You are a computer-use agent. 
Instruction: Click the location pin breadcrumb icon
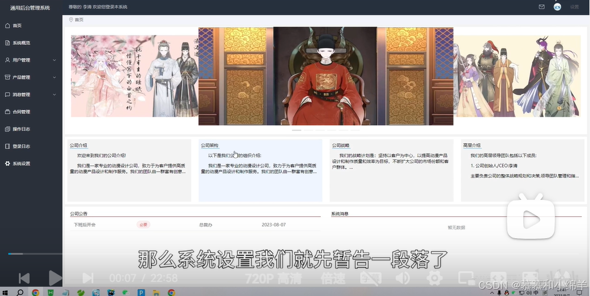[x=71, y=19]
